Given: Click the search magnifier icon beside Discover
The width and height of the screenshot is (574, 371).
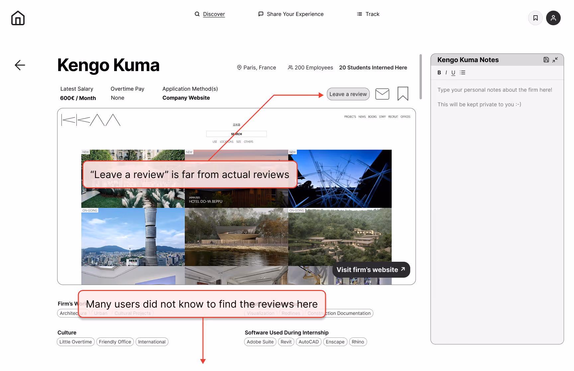Looking at the screenshot, I should [x=197, y=14].
